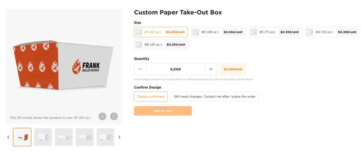Select the fifth product thumbnail
This screenshot has height=151, width=361.
click(x=105, y=137)
